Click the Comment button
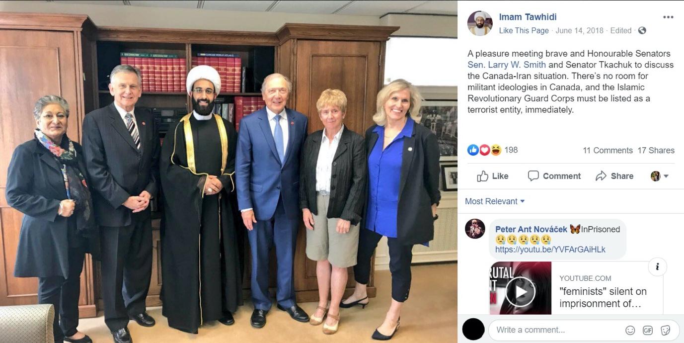This screenshot has width=684, height=343. tap(554, 176)
